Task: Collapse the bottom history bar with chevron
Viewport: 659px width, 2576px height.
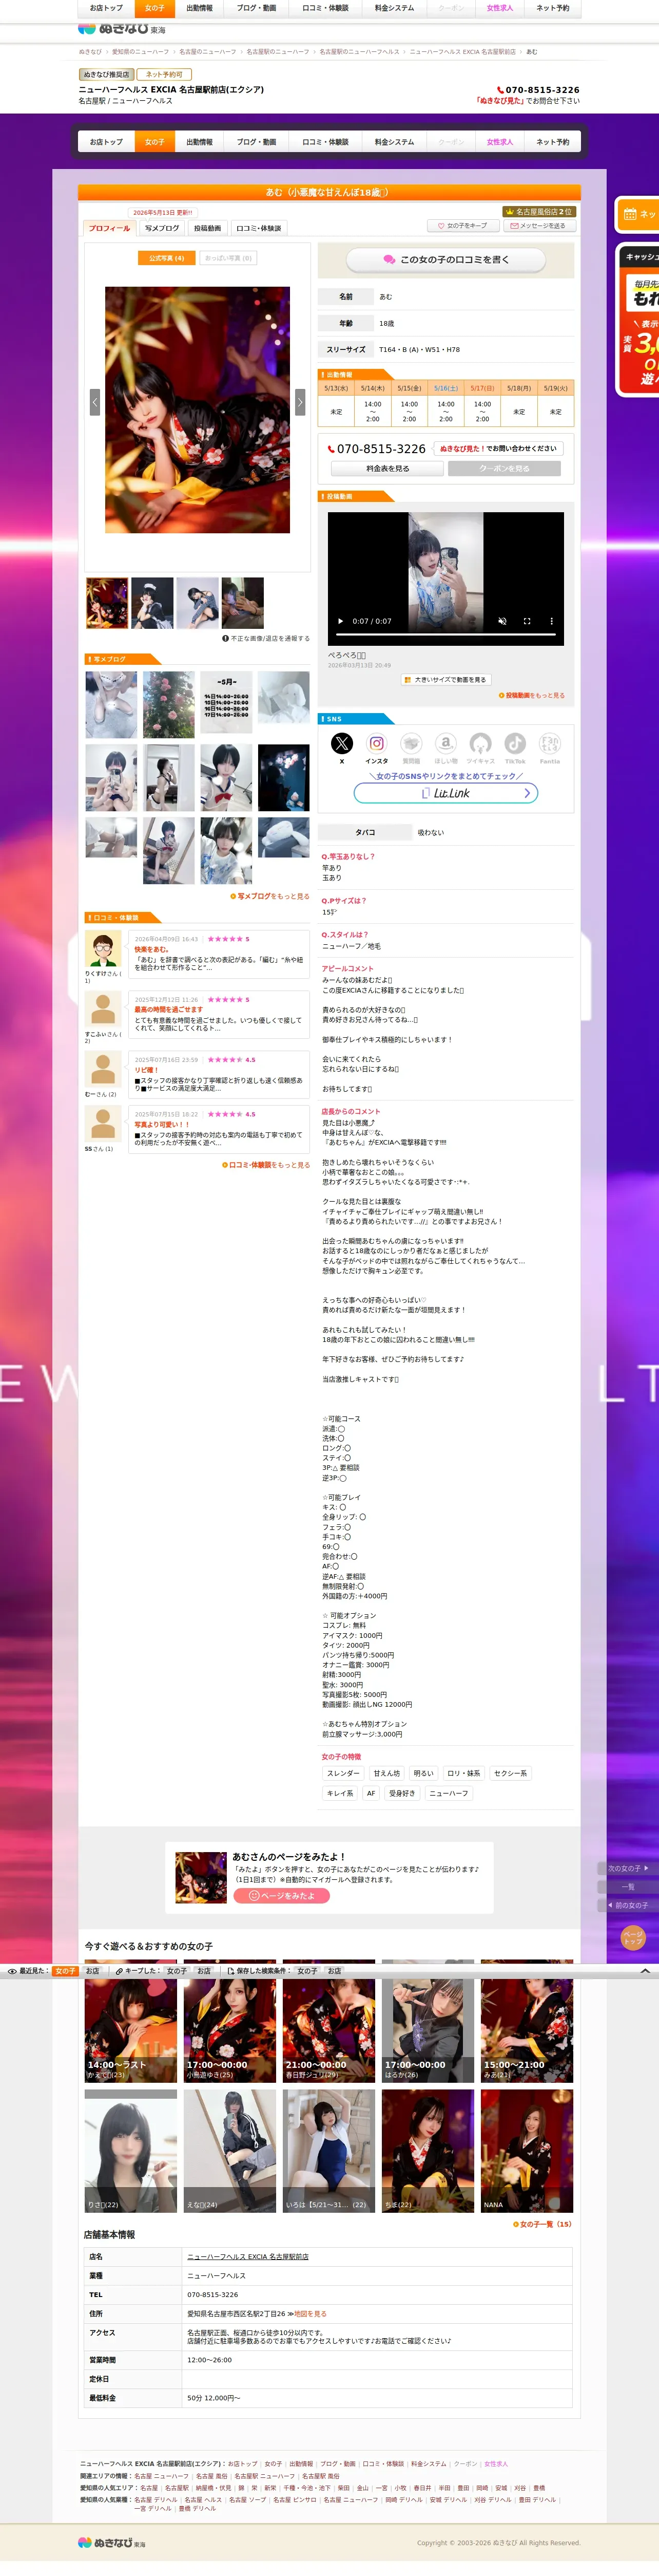Action: point(645,1971)
